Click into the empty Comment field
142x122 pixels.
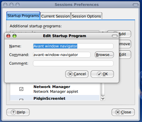tap(73, 64)
